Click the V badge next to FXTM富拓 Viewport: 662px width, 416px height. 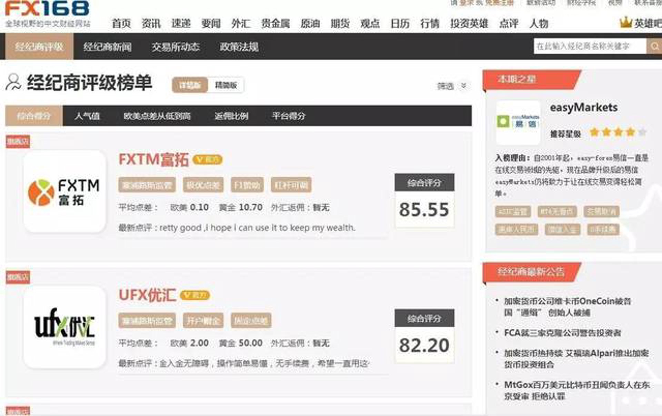pyautogui.click(x=208, y=159)
